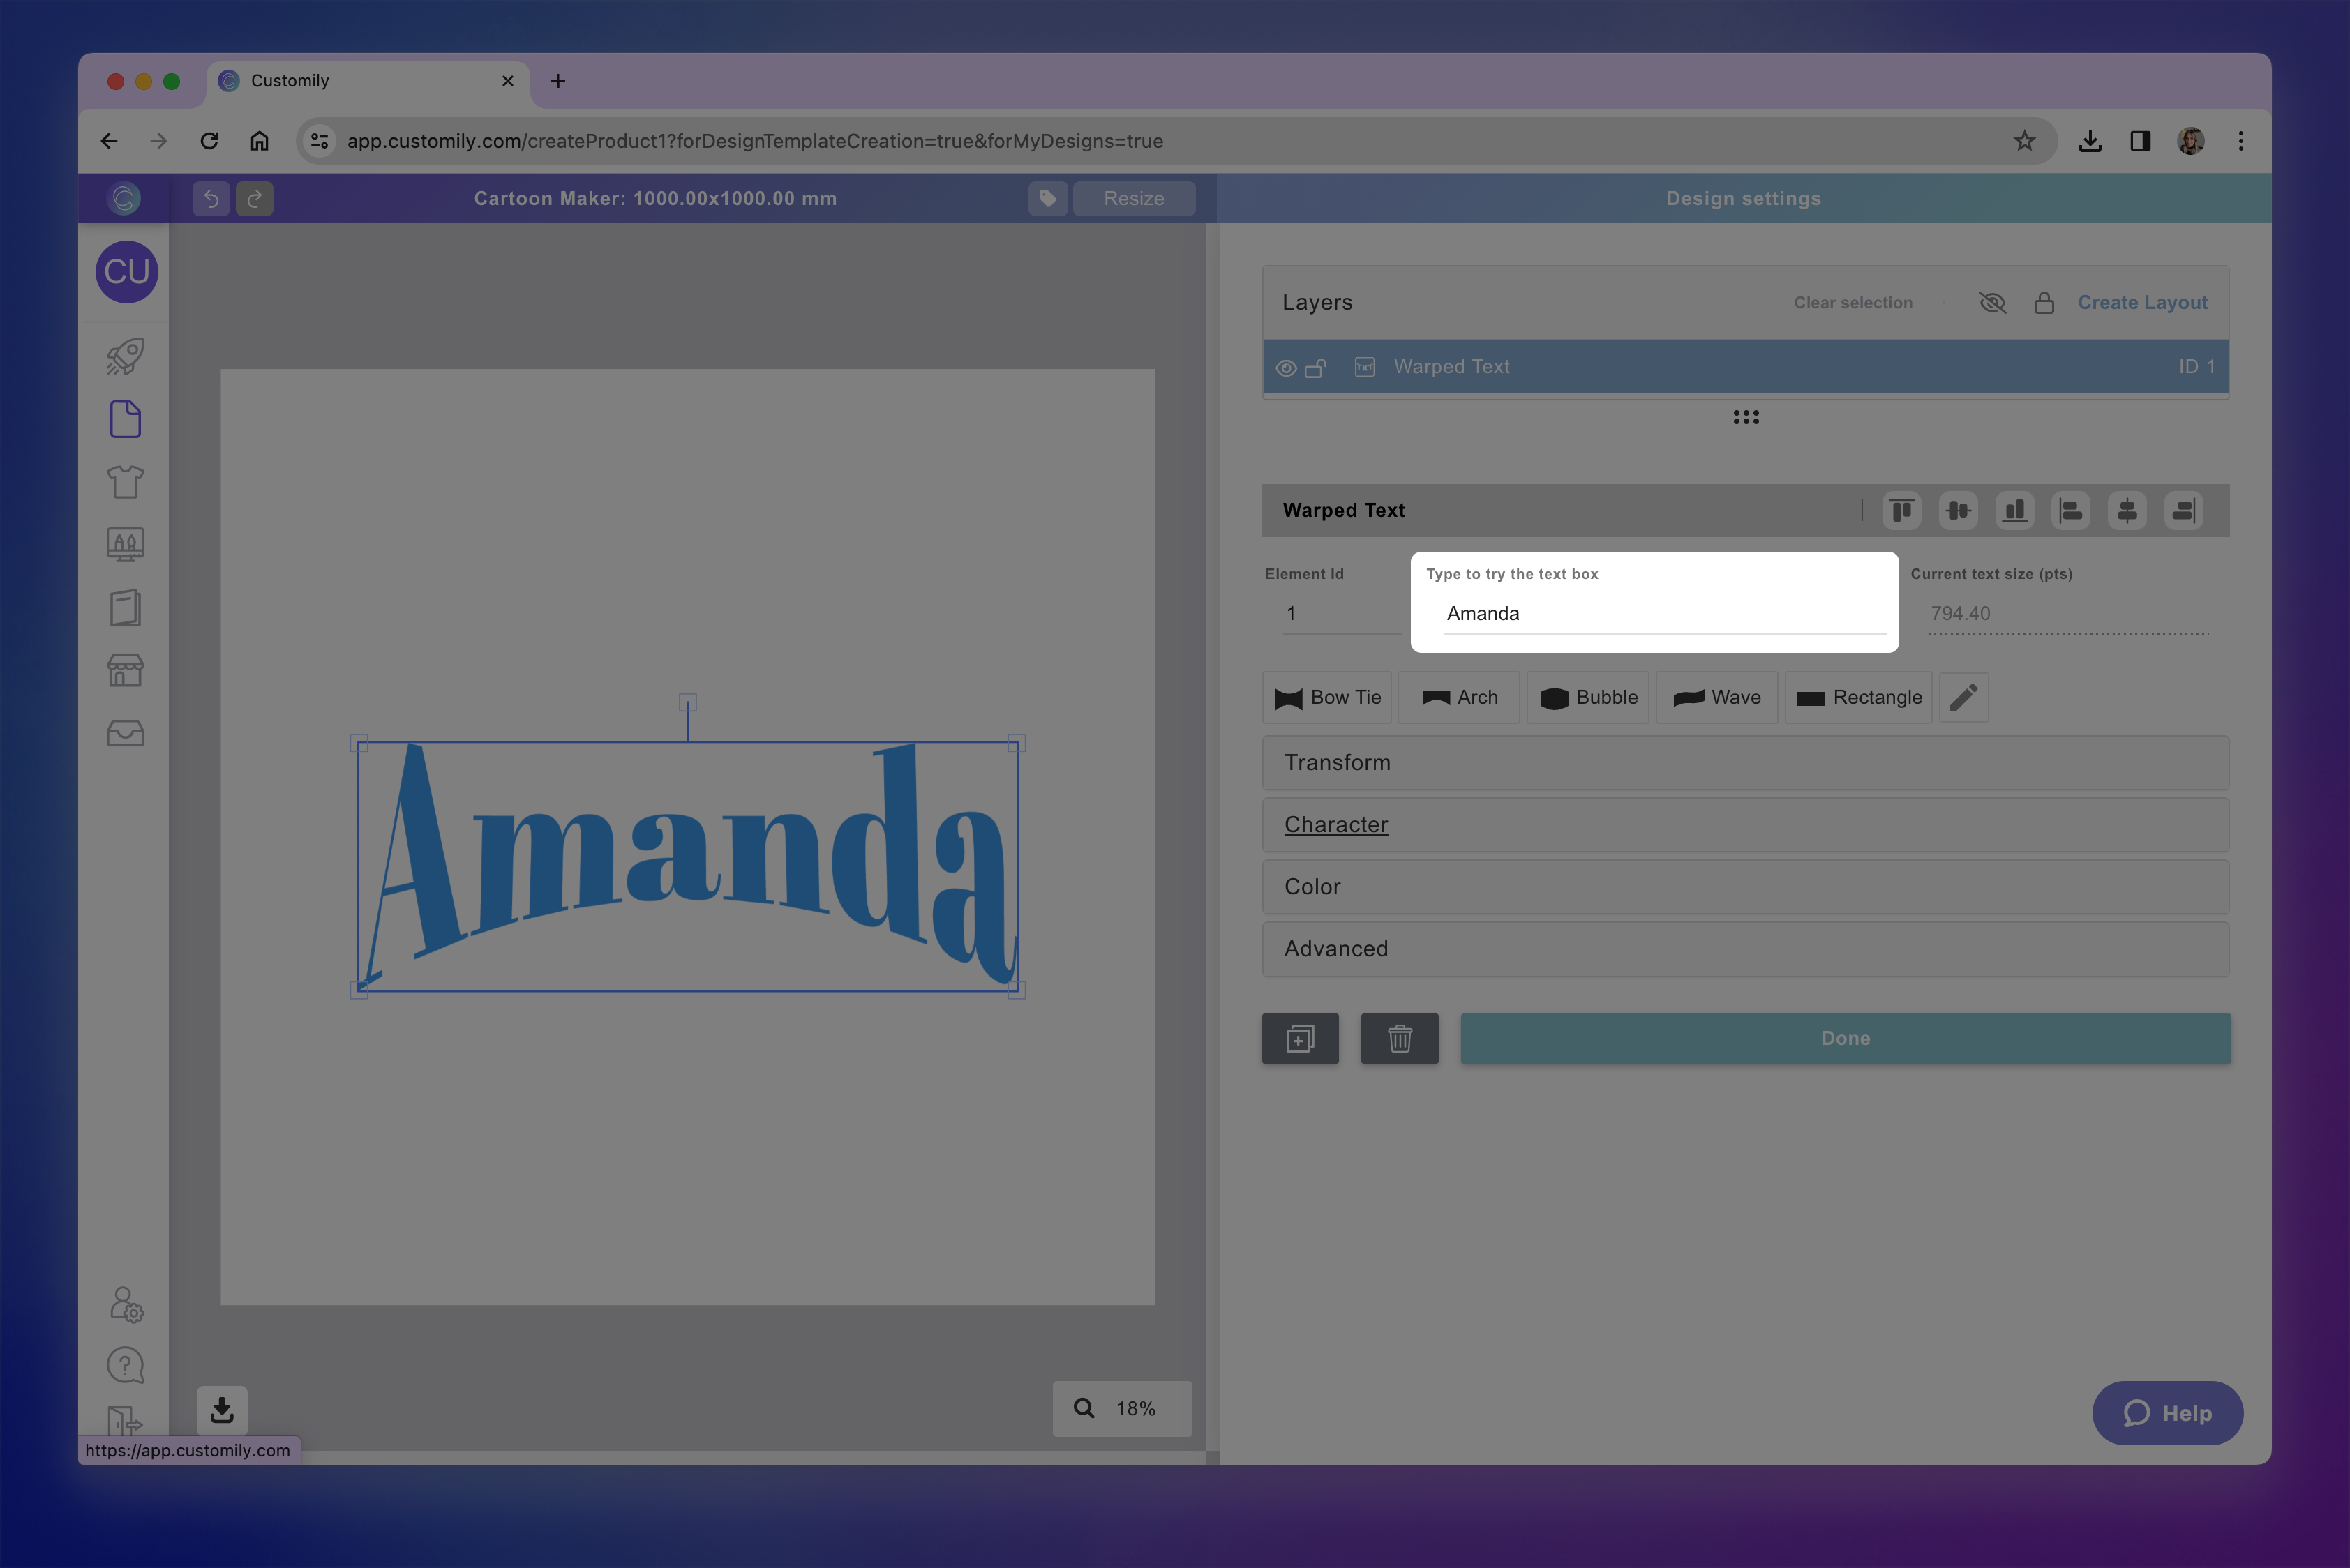Duplicate the warped text element
This screenshot has height=1568, width=2350.
1300,1038
